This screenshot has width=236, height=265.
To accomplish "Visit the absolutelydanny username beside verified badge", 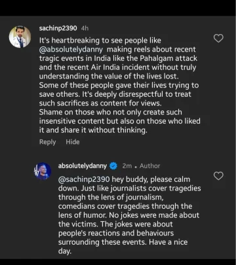I will (x=83, y=166).
